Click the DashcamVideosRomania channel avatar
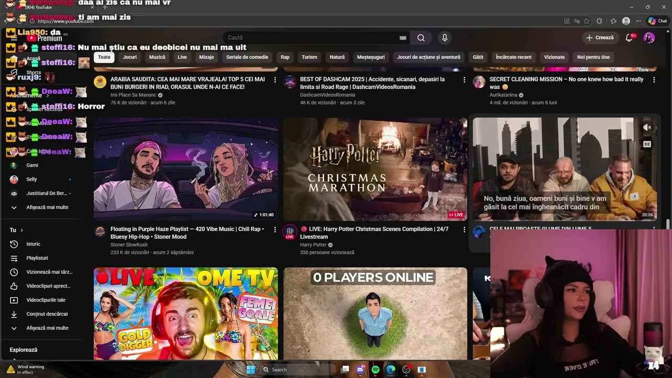 pos(290,82)
